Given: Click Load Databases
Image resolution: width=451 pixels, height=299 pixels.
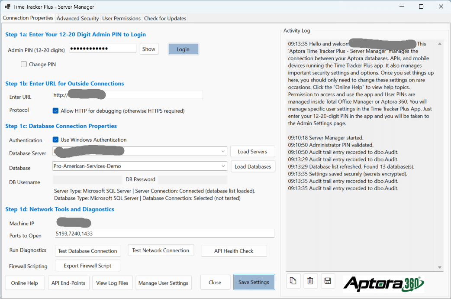Looking at the screenshot, I should [252, 166].
